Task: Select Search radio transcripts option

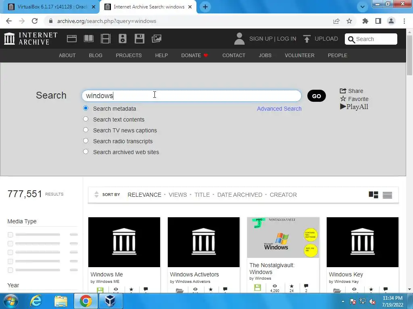Action: (86, 141)
